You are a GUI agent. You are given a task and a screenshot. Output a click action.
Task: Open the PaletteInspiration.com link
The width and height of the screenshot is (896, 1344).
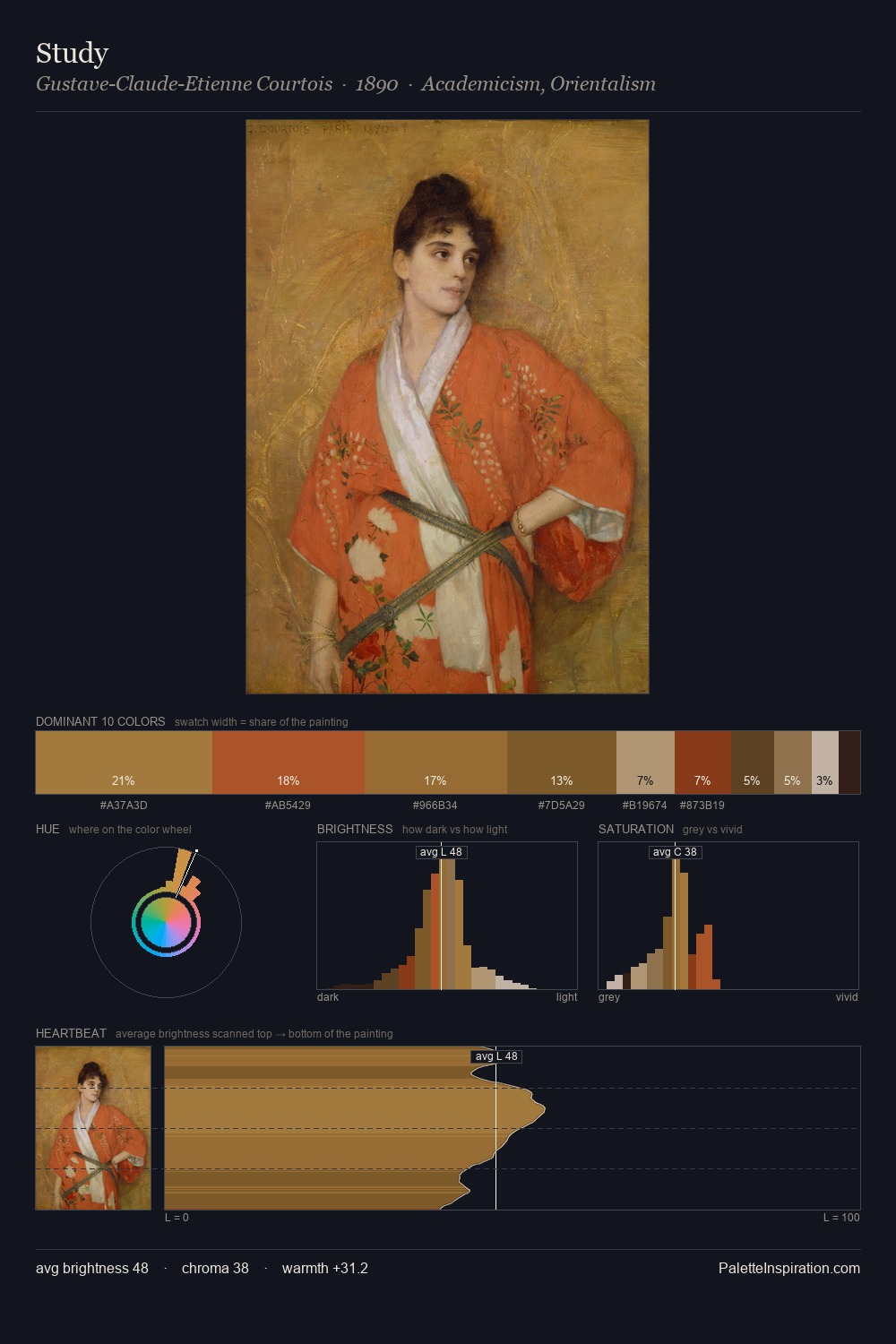pos(789,1268)
